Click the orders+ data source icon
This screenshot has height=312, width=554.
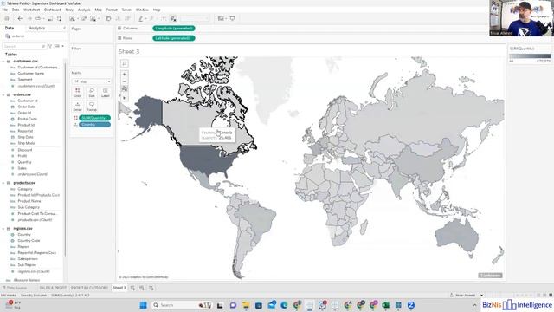pos(8,36)
